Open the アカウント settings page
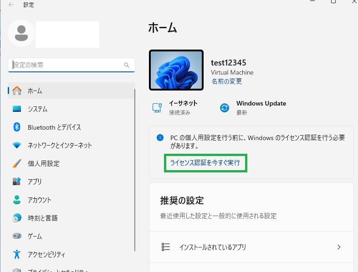Image resolution: width=358 pixels, height=272 pixels. coord(71,200)
